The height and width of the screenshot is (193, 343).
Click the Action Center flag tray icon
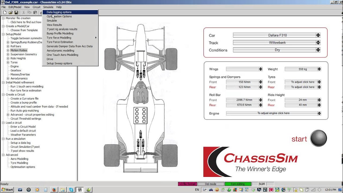[295, 190]
